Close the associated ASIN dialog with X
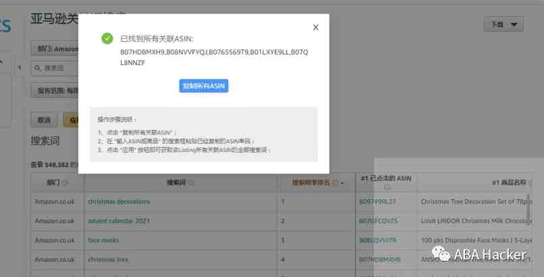This screenshot has width=544, height=277. tap(315, 28)
